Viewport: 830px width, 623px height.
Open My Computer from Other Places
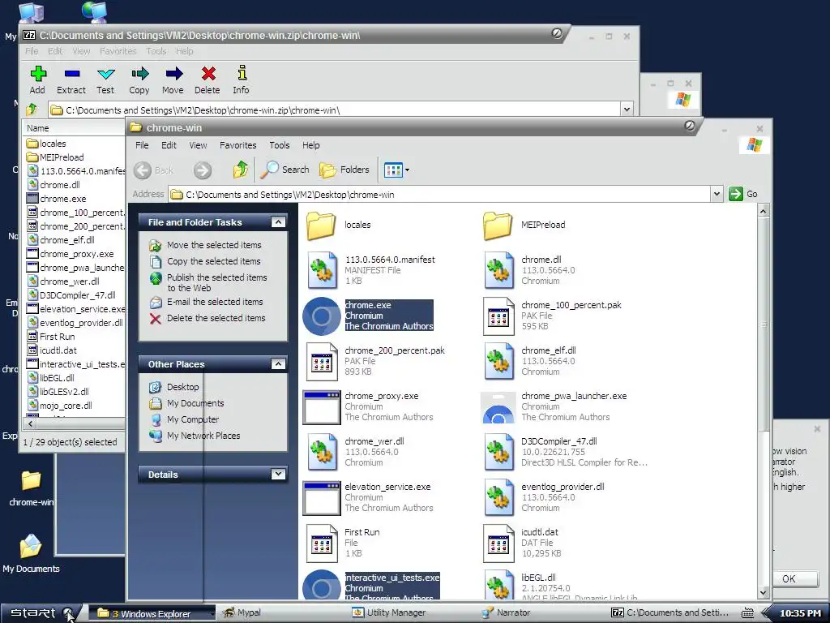pyautogui.click(x=193, y=419)
